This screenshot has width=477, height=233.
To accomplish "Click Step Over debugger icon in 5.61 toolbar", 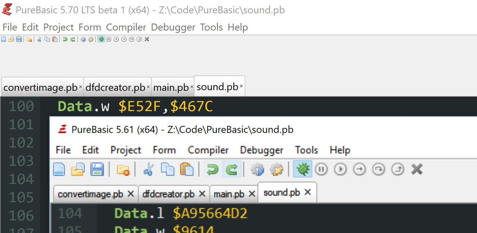I will pyautogui.click(x=379, y=169).
